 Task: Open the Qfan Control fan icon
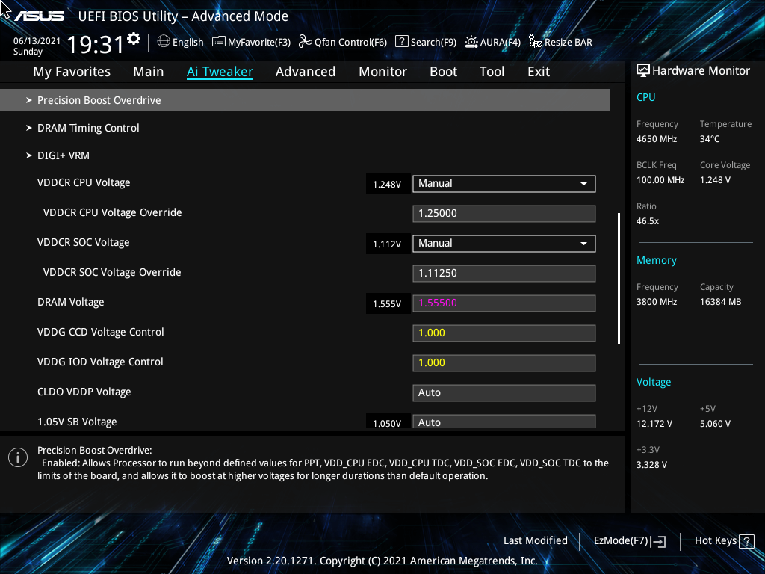click(305, 42)
